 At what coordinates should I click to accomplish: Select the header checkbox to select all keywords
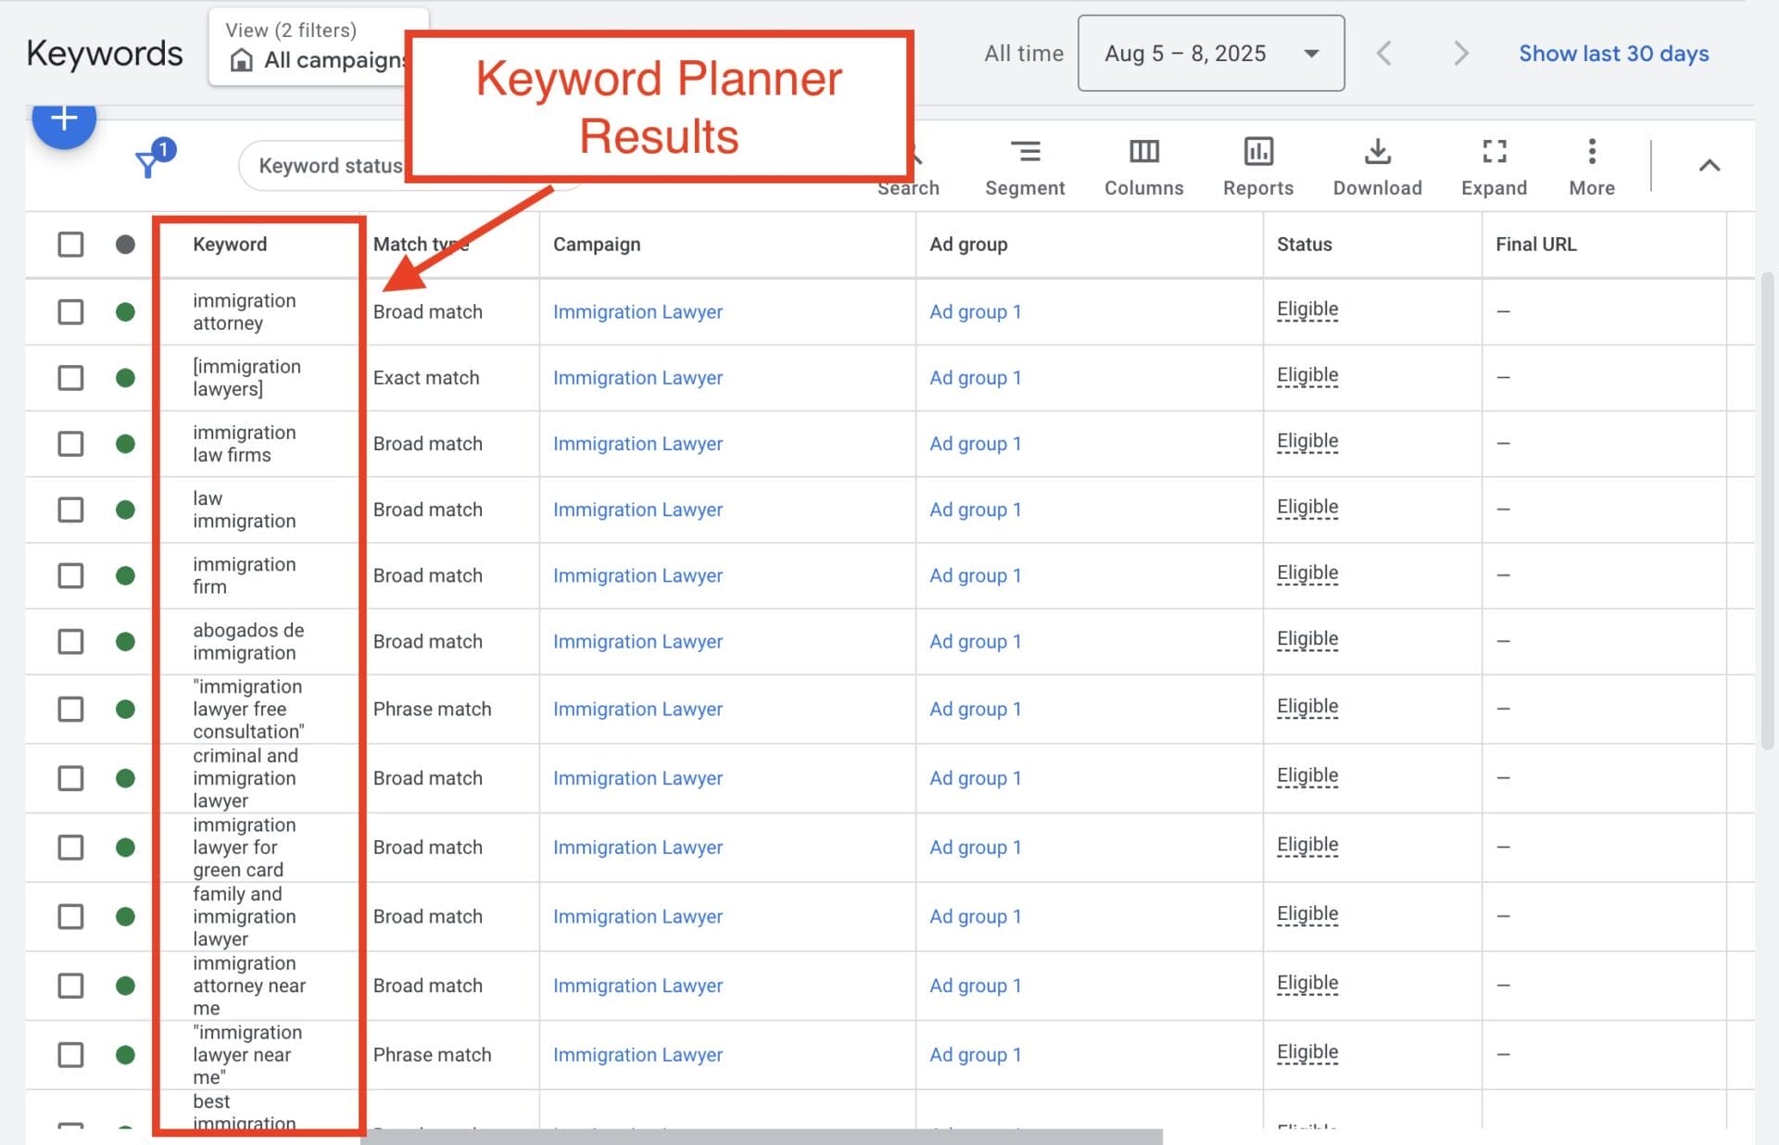tap(70, 244)
